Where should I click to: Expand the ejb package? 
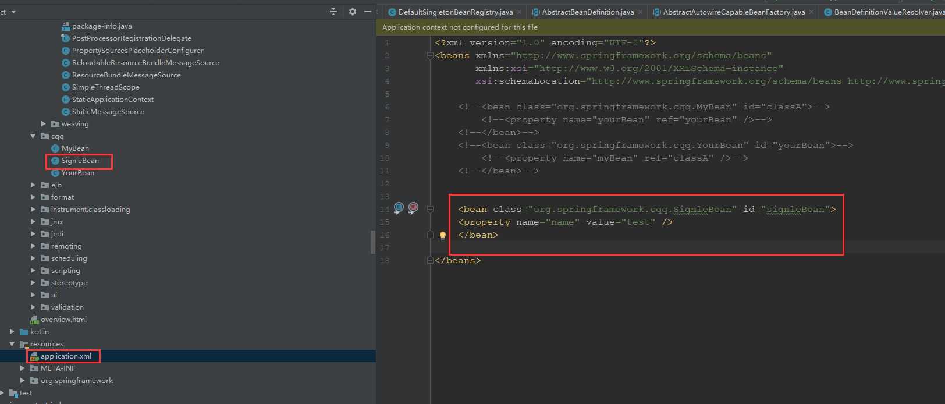pos(33,185)
